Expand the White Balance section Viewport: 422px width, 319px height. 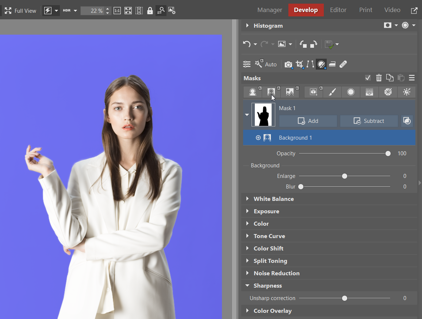point(273,199)
